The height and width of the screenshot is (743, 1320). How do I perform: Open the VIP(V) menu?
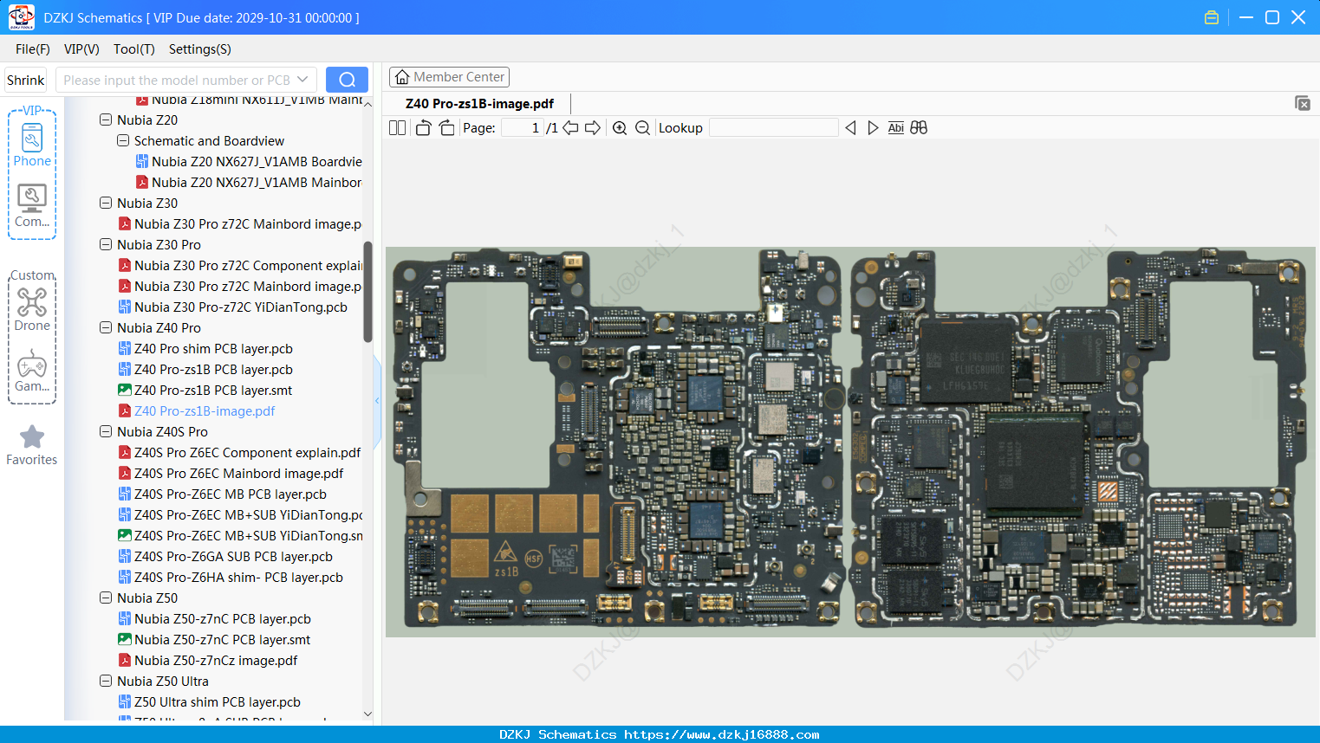tap(81, 49)
